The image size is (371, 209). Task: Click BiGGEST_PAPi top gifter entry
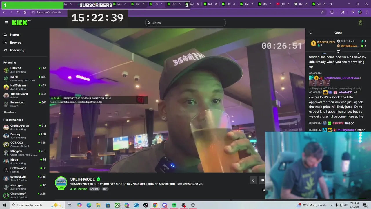coord(323,44)
